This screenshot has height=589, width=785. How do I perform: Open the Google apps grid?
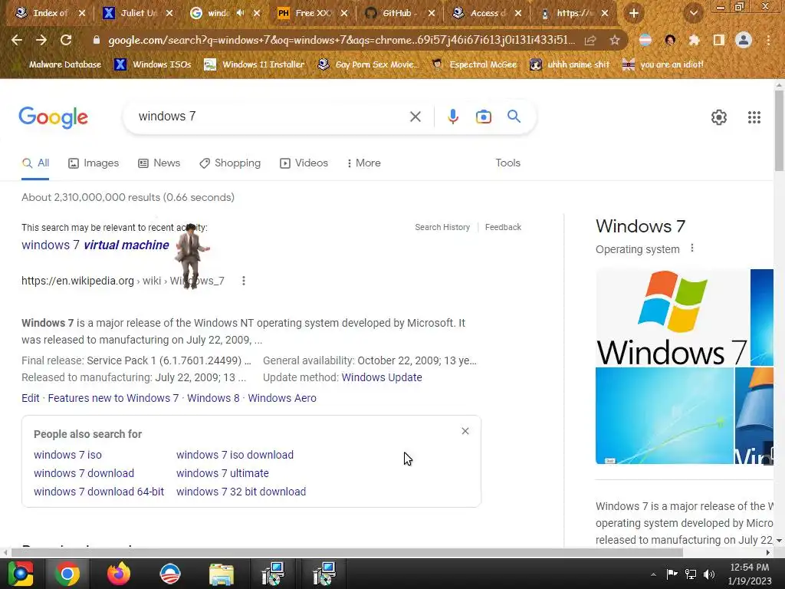coord(754,117)
